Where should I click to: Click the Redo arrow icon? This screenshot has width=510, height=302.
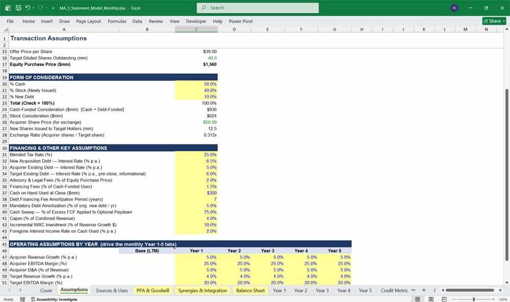click(40, 8)
